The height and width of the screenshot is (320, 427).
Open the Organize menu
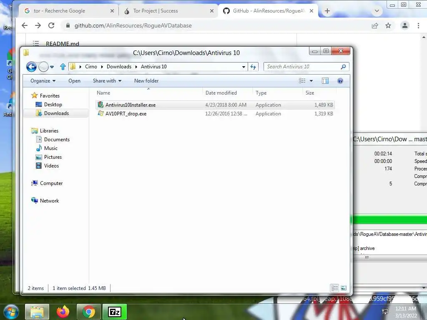tap(43, 81)
